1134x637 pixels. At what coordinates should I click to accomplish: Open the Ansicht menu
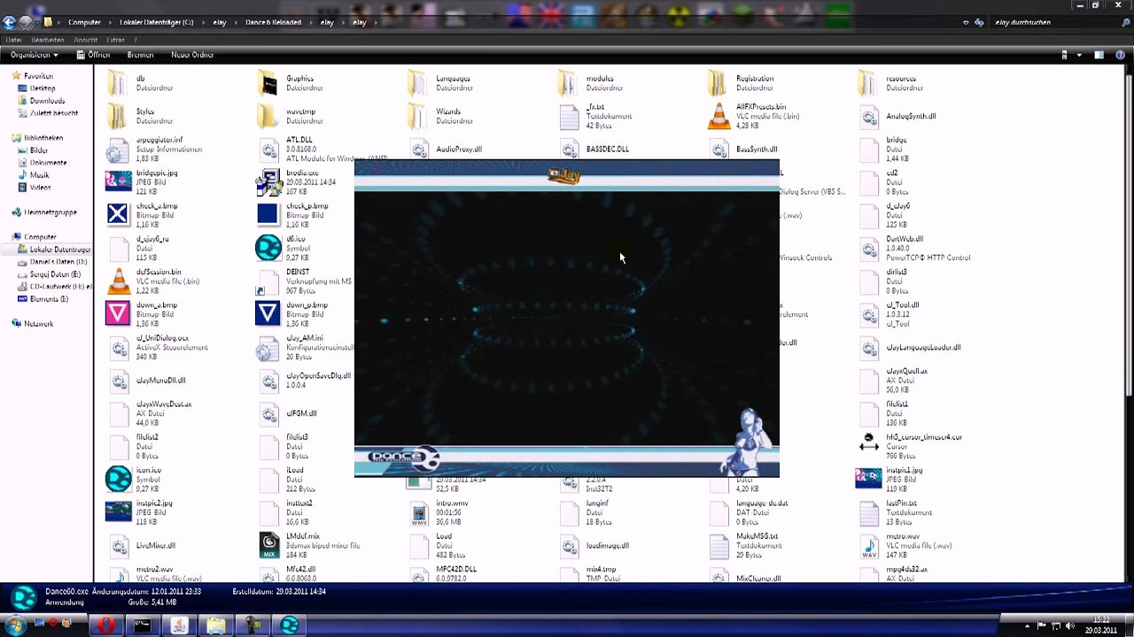(x=86, y=40)
